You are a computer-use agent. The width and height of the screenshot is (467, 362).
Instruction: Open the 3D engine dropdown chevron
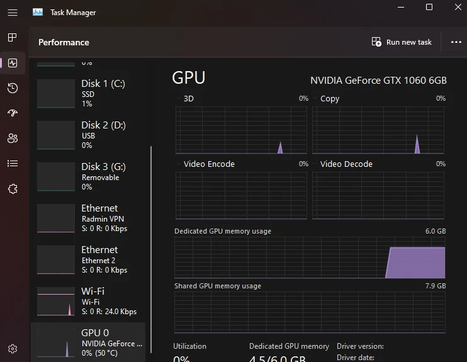(178, 98)
